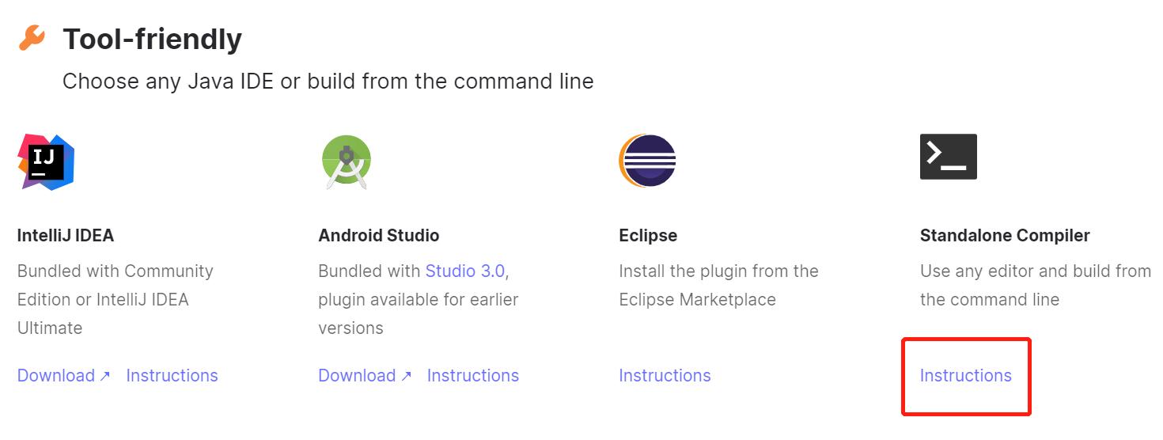Click the IntelliJ IDEA title text
Viewport: 1163px width, 440px height.
click(x=66, y=236)
